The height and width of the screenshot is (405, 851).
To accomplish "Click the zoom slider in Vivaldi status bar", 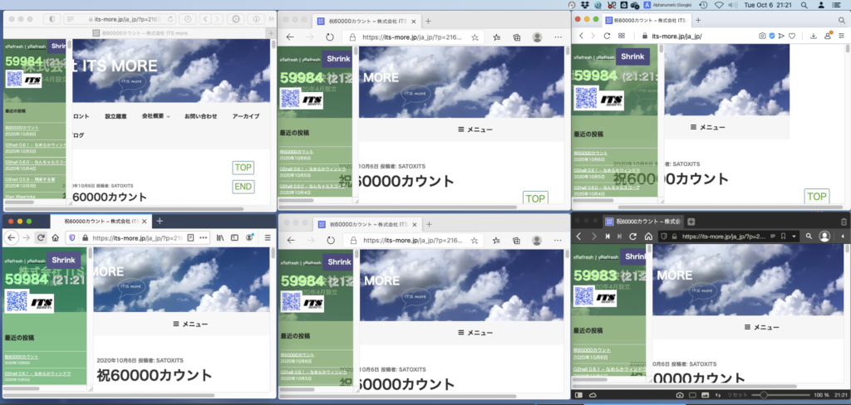I will click(764, 395).
